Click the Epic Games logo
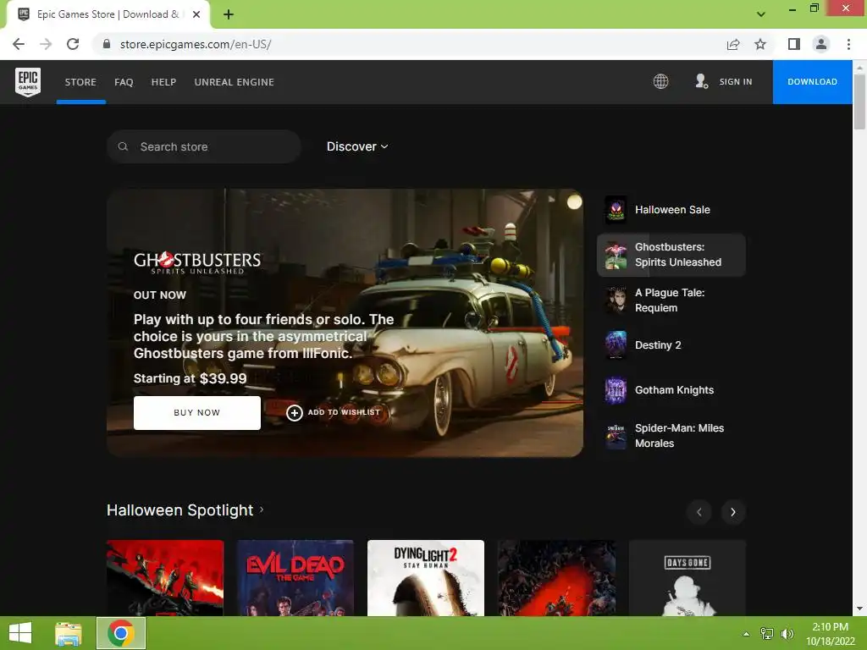Viewport: 867px width, 650px height. click(28, 82)
